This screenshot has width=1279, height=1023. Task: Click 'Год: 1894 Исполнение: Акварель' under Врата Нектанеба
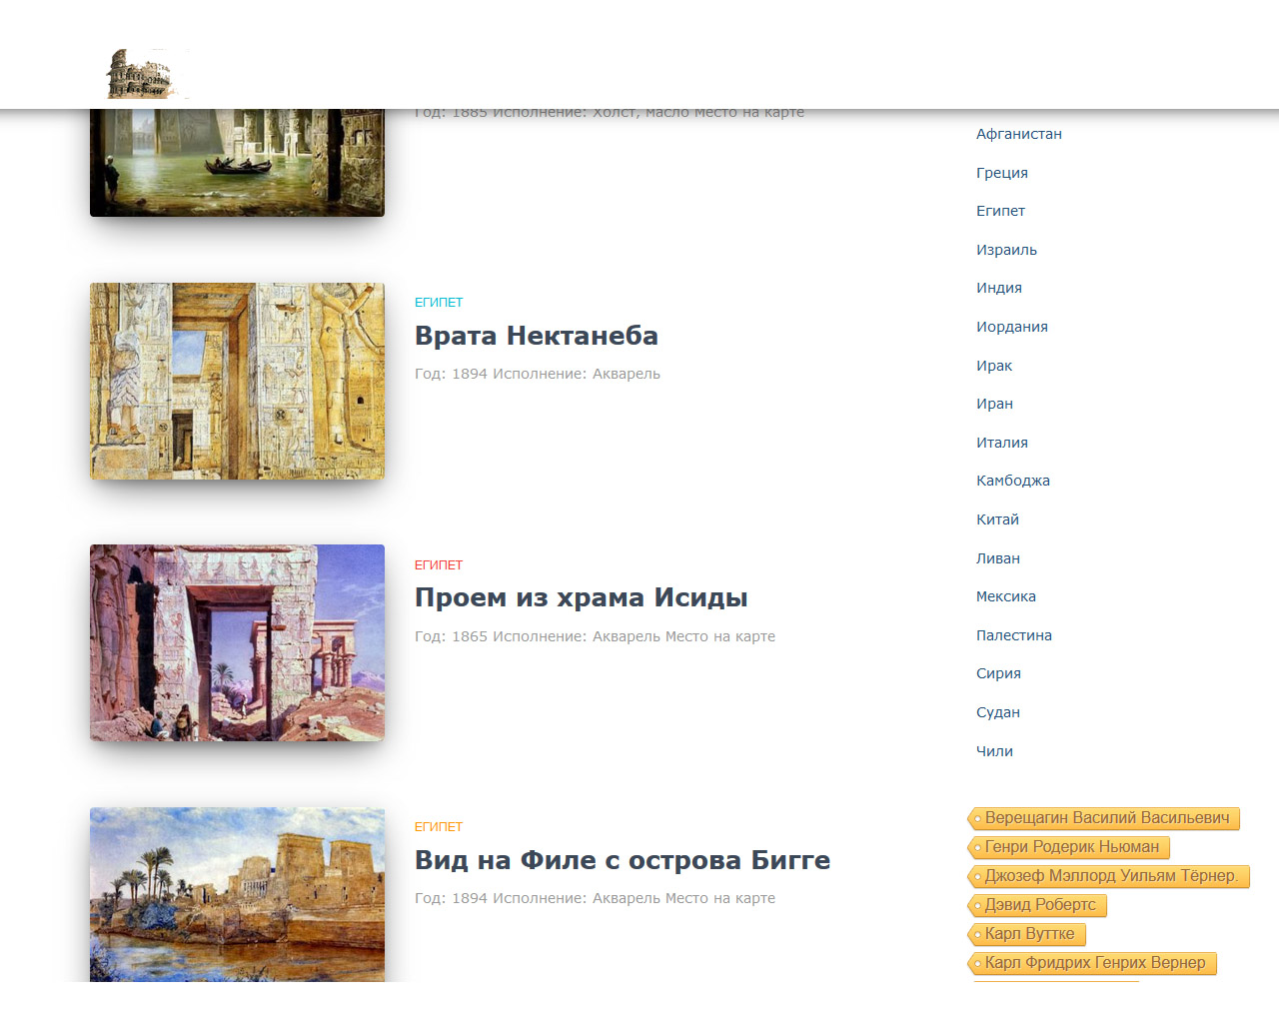538,374
